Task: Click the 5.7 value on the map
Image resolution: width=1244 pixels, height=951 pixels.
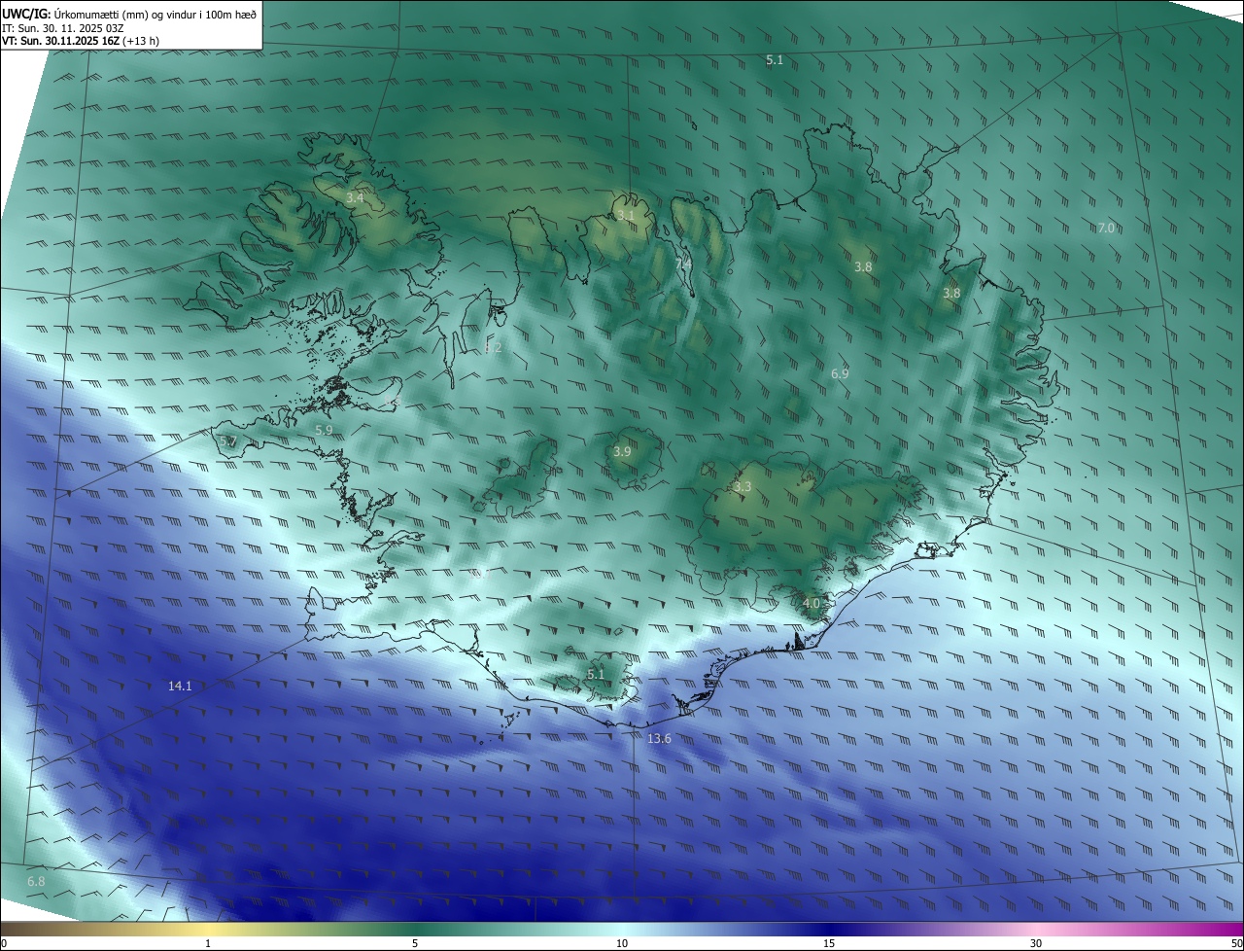Action: (227, 441)
